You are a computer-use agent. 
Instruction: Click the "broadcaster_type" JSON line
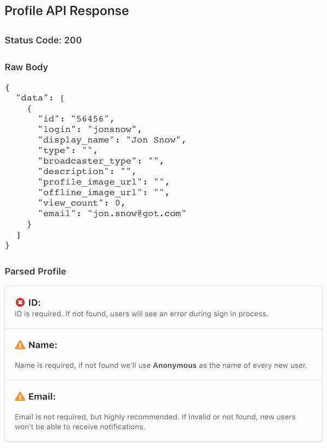101,161
